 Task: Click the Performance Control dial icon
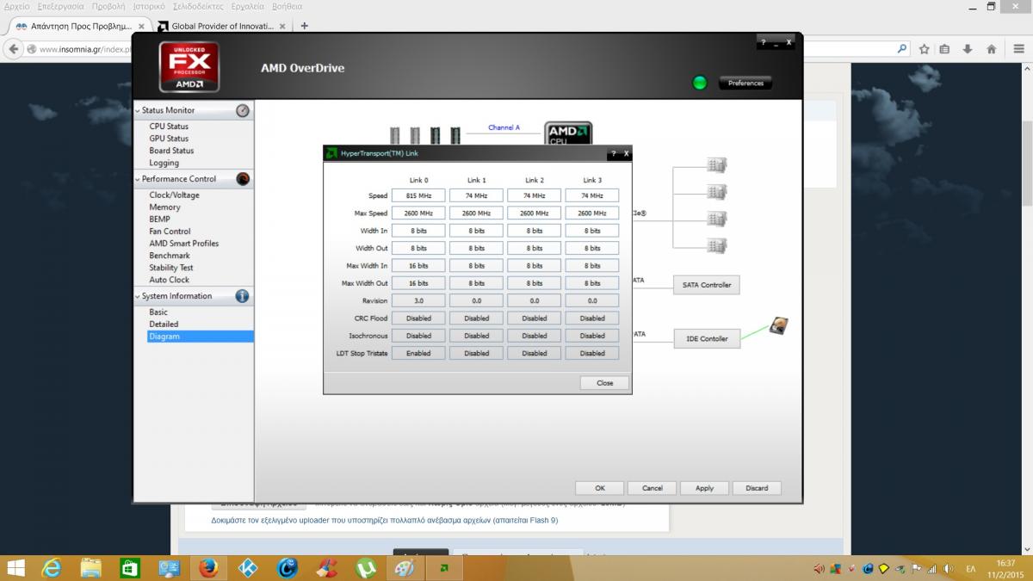(x=243, y=179)
